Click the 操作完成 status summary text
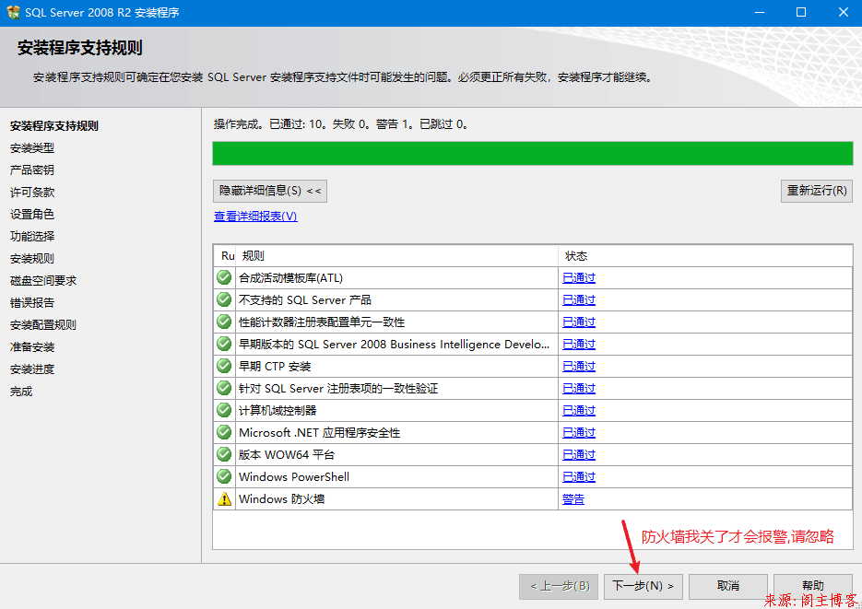 point(341,124)
